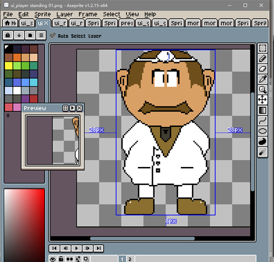Screen dimensions: 274x262
Task: Open the palette presets folder button
Action: [x=30, y=35]
